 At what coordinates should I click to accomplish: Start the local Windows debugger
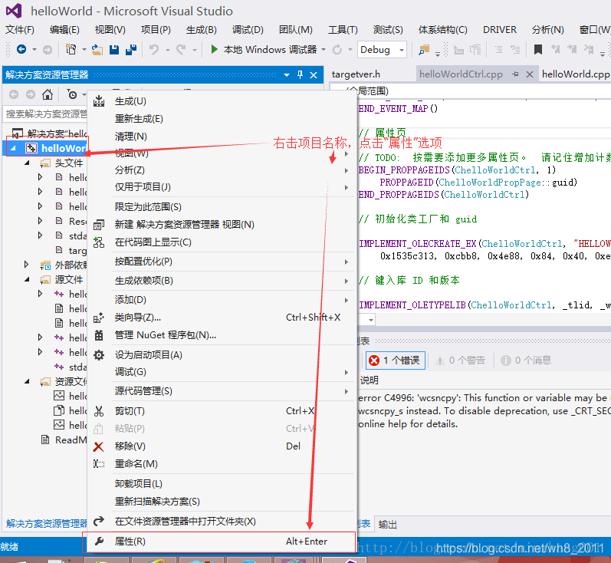(264, 50)
